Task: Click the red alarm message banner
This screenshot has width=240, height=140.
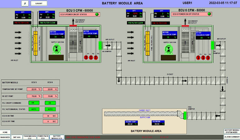Action: (144, 137)
